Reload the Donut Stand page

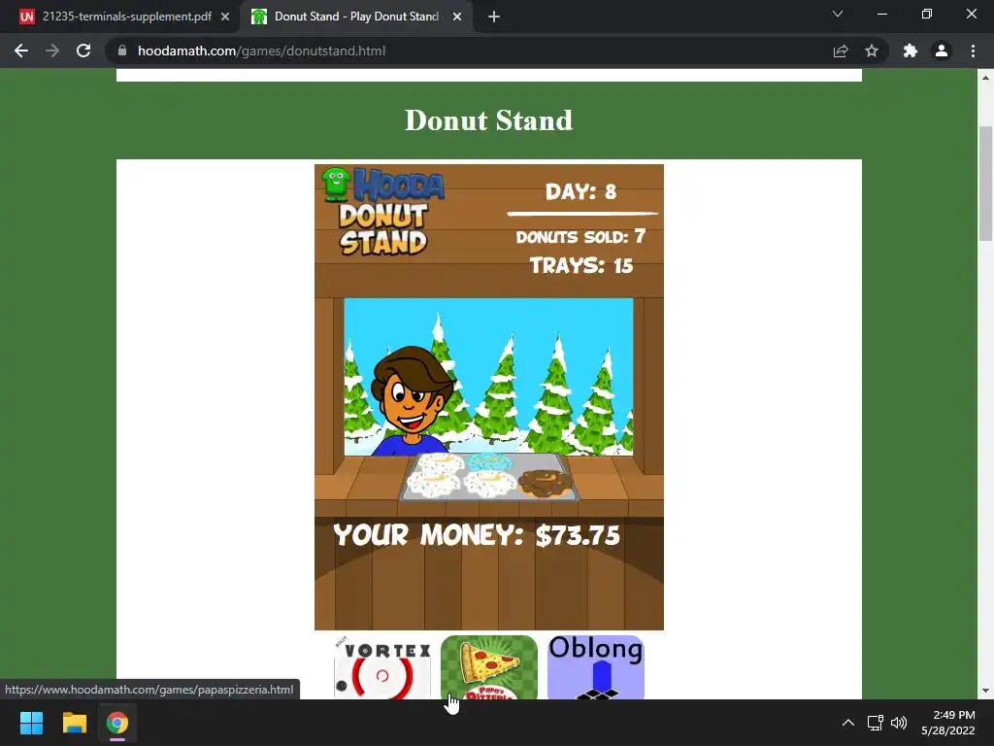click(x=83, y=51)
